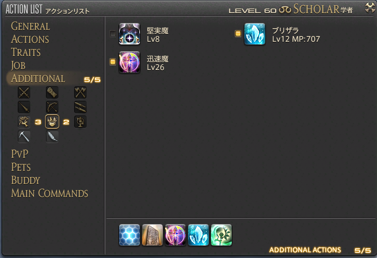Click the ブリザラ ice crystal skill icon
The width and height of the screenshot is (377, 258).
point(255,34)
